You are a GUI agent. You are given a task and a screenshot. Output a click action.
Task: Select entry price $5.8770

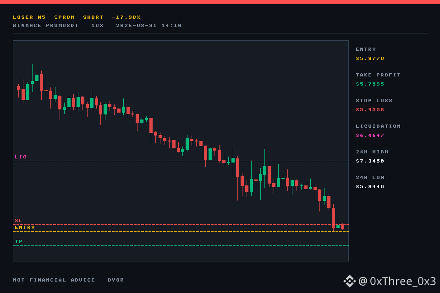[x=370, y=59]
